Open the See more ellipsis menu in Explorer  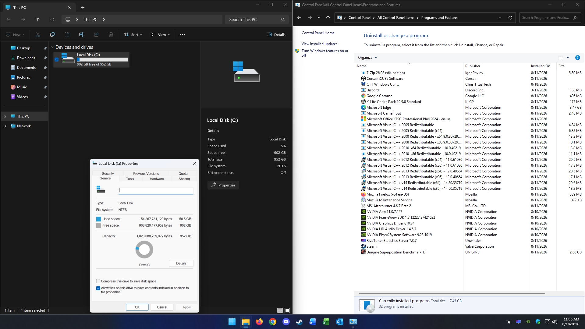coord(183,35)
